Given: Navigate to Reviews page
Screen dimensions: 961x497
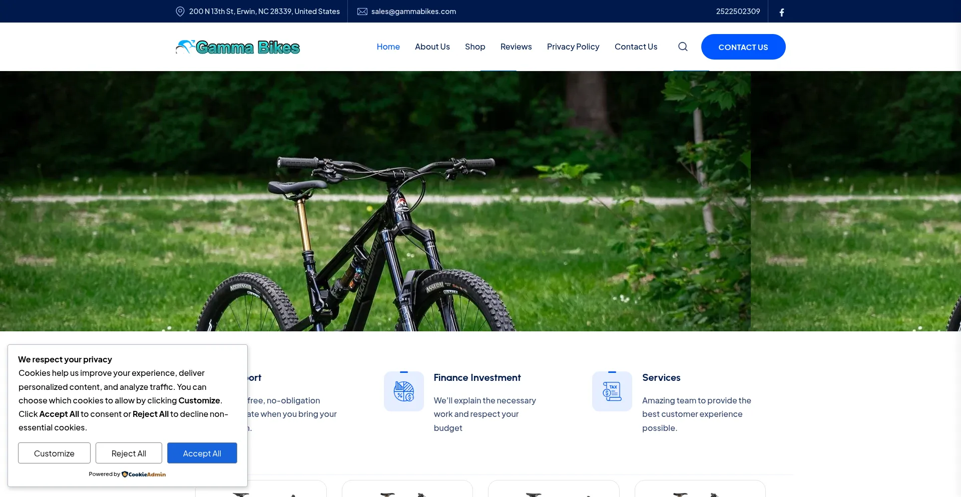Looking at the screenshot, I should click(516, 47).
